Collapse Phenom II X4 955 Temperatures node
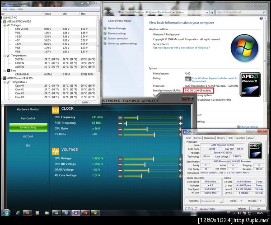 click(5, 82)
